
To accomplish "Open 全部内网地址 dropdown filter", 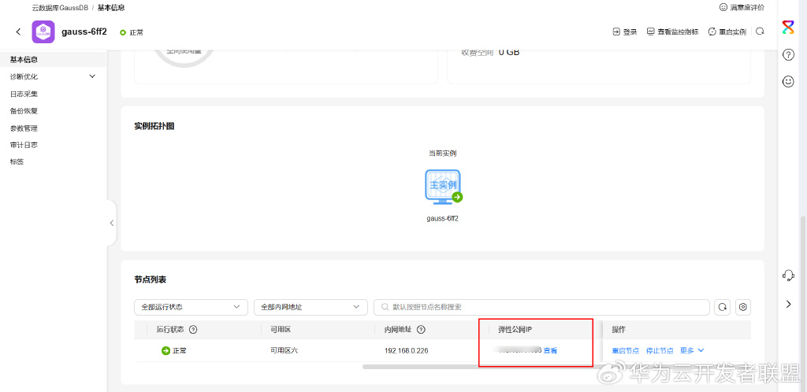I will click(311, 307).
